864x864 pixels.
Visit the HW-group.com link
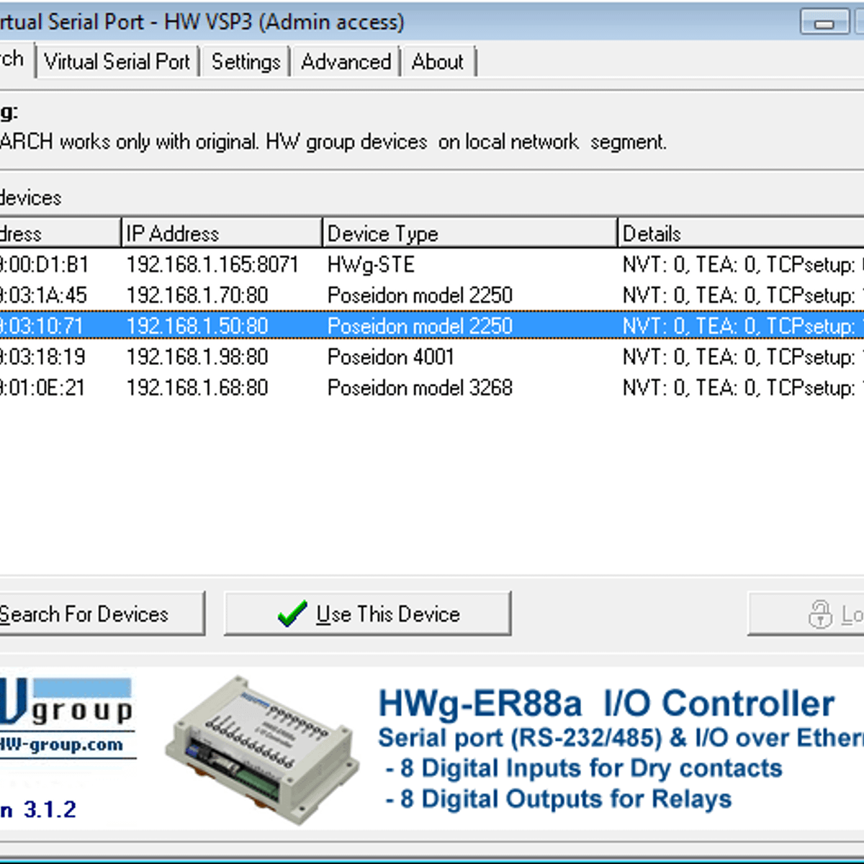(61, 744)
